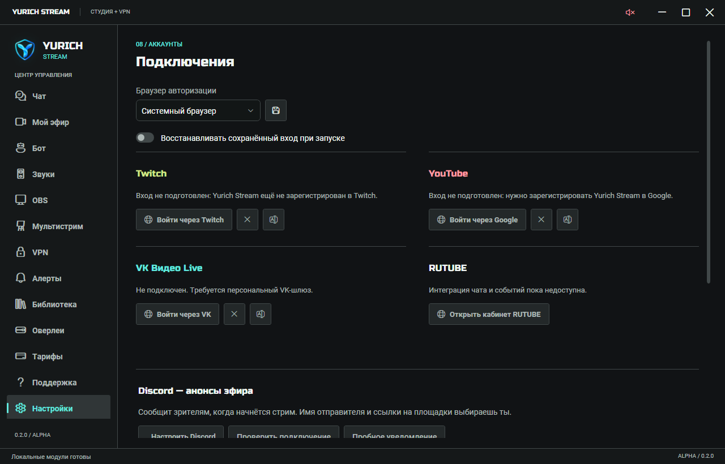Click the ALPHA / 0.2.0 status bar text
The height and width of the screenshot is (464, 725).
coord(696,456)
